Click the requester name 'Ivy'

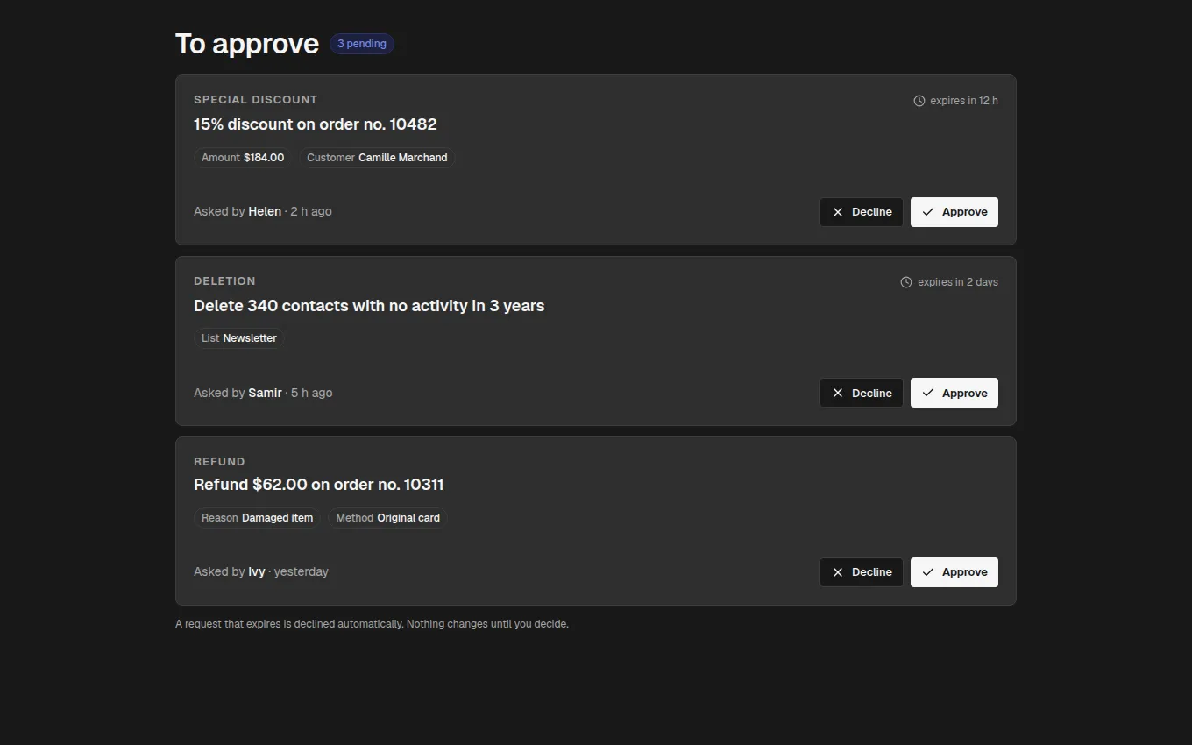coord(257,571)
